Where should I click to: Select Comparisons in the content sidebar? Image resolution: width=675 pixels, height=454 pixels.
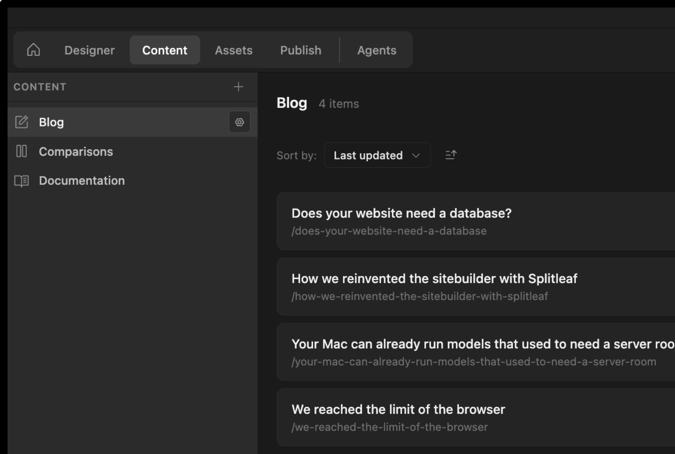coord(132,152)
